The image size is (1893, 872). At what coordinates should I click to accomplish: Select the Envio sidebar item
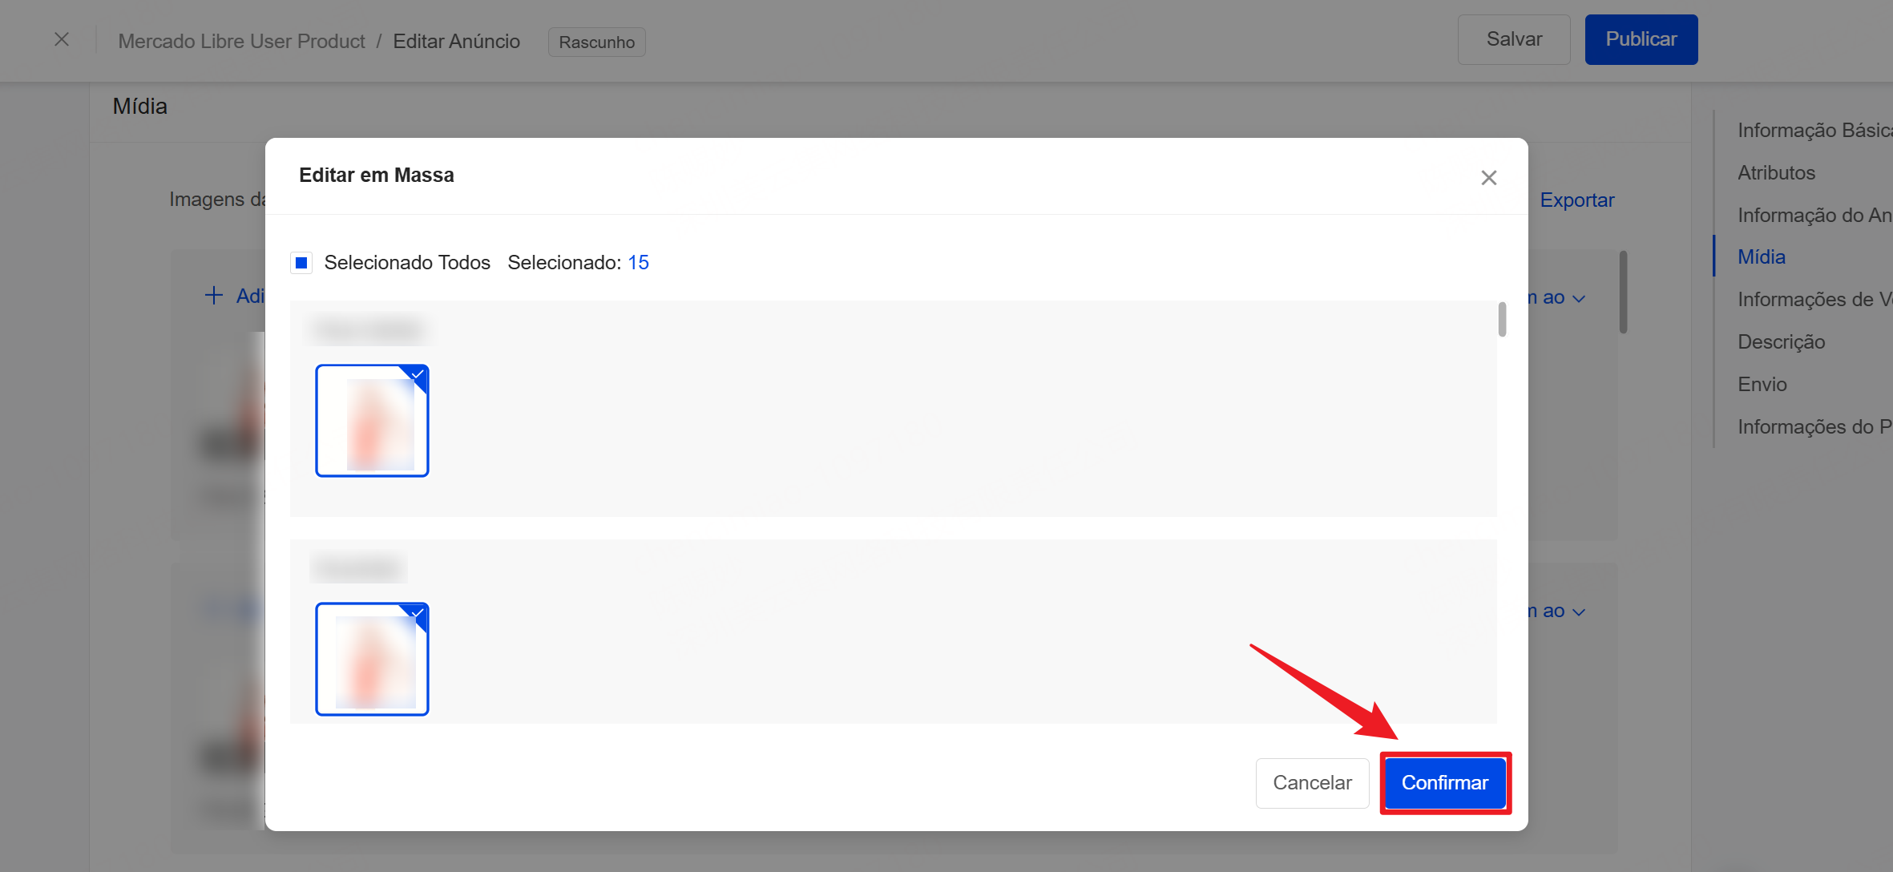tap(1762, 385)
